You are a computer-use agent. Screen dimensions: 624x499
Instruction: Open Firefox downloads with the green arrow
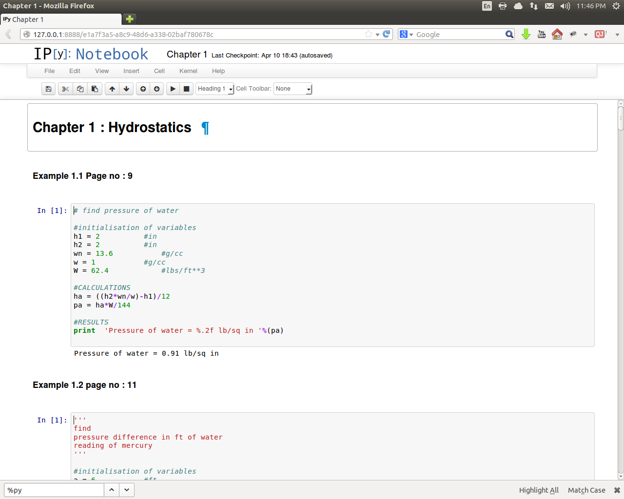pos(526,34)
